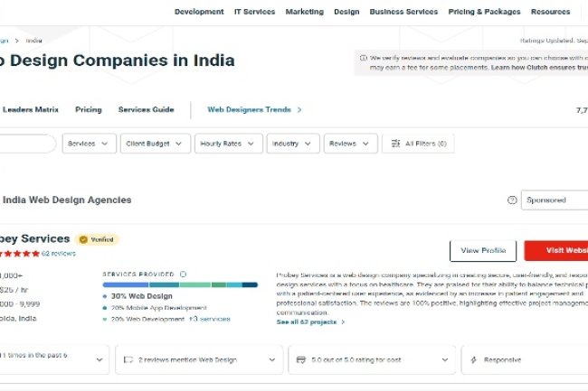Click the All Filters sliders icon
Viewport: 588px width, 391px height.
pyautogui.click(x=394, y=144)
